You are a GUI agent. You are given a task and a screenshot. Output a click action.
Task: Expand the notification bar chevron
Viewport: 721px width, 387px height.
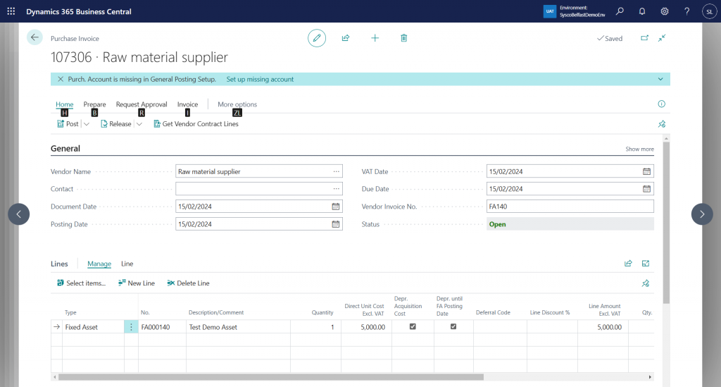(660, 79)
